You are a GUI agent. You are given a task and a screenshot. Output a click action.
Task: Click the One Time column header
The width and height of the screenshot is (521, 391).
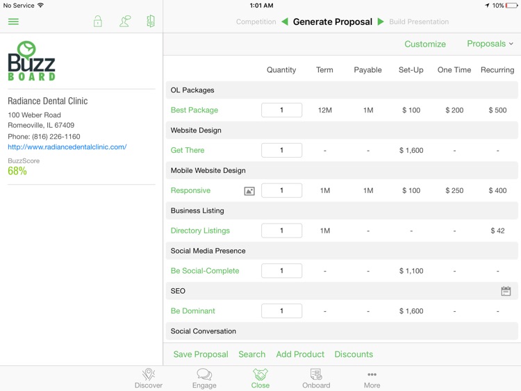tap(454, 69)
